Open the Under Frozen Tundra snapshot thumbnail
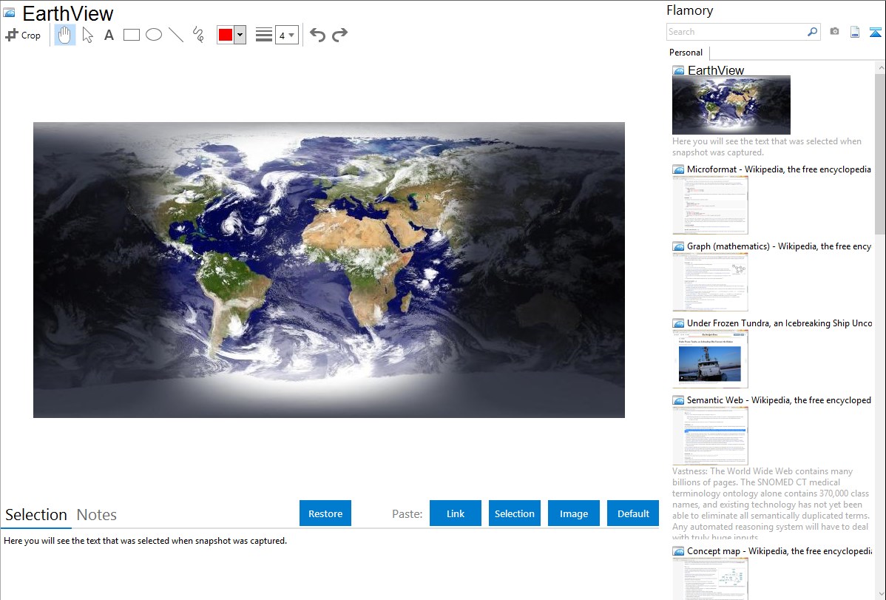The width and height of the screenshot is (886, 600). coord(710,359)
